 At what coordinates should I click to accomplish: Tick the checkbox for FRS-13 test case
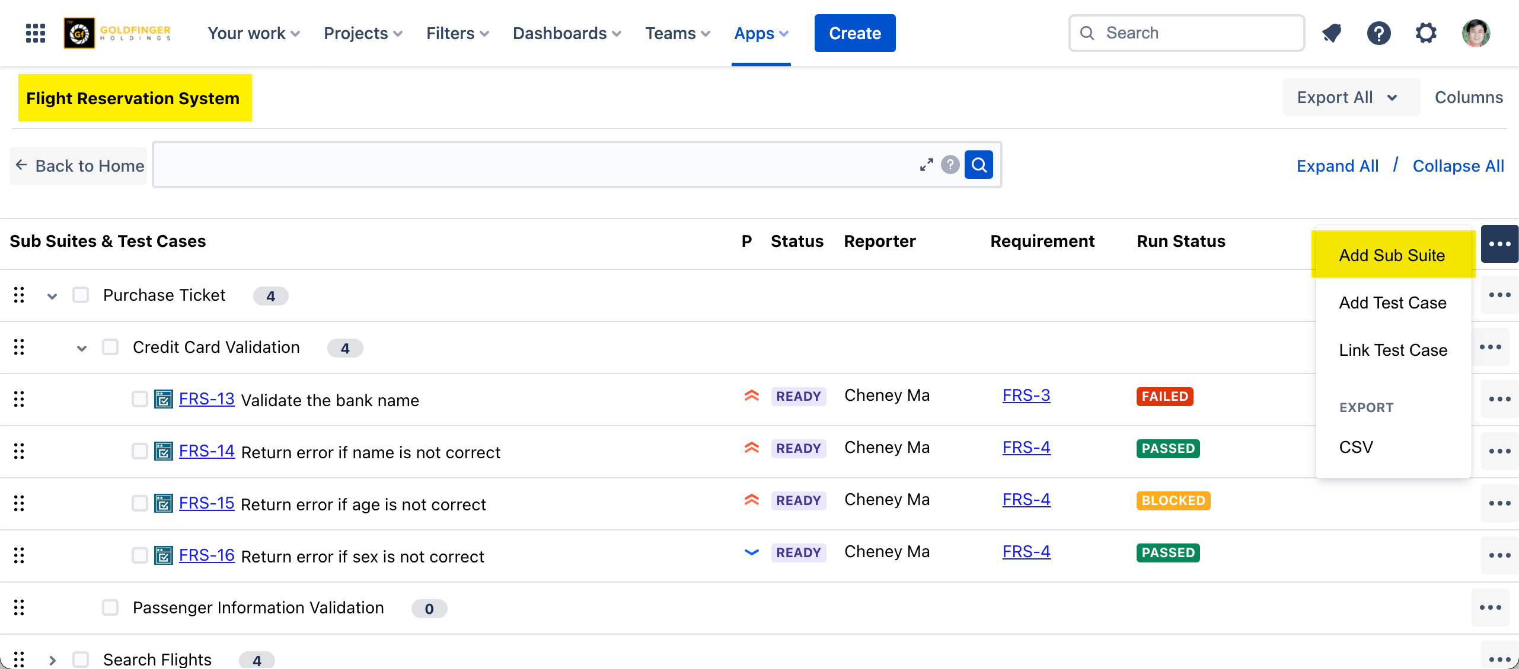(x=140, y=399)
